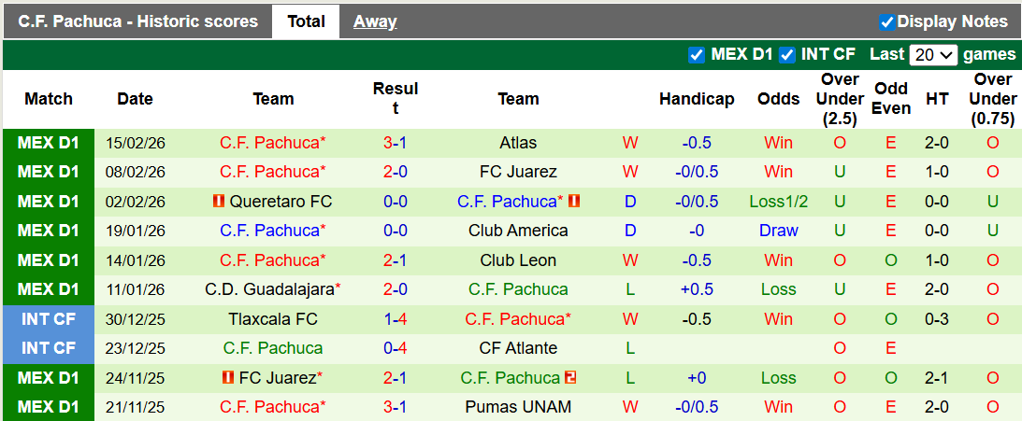Click red card icon beside FC Juarez, 24/11/25
Image resolution: width=1022 pixels, height=421 pixels.
click(x=228, y=378)
